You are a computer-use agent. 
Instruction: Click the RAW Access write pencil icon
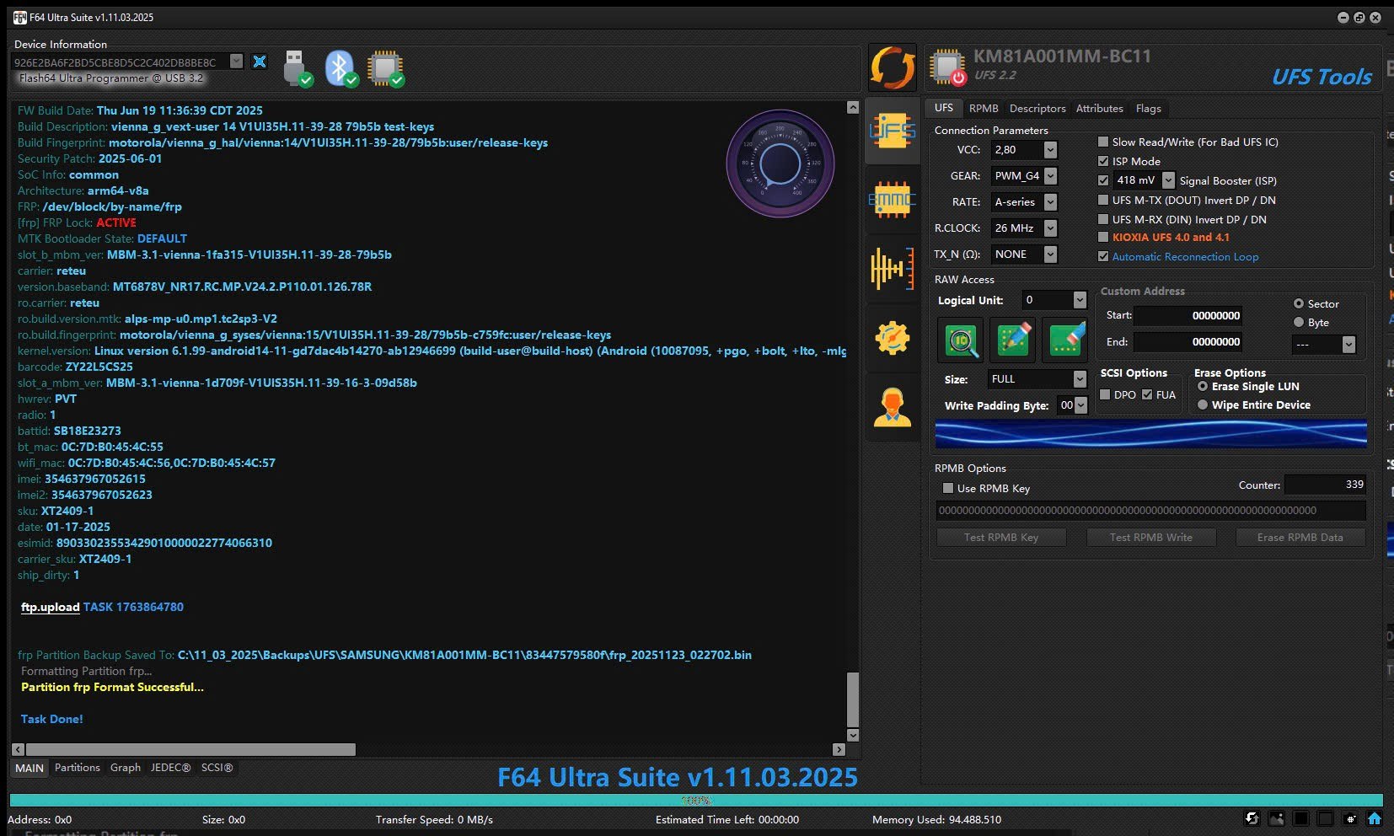coord(1013,340)
